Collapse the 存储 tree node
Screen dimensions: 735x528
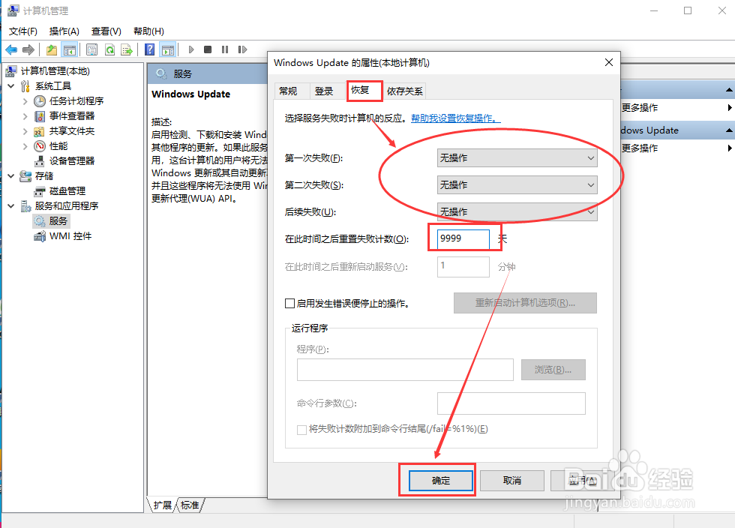point(11,175)
